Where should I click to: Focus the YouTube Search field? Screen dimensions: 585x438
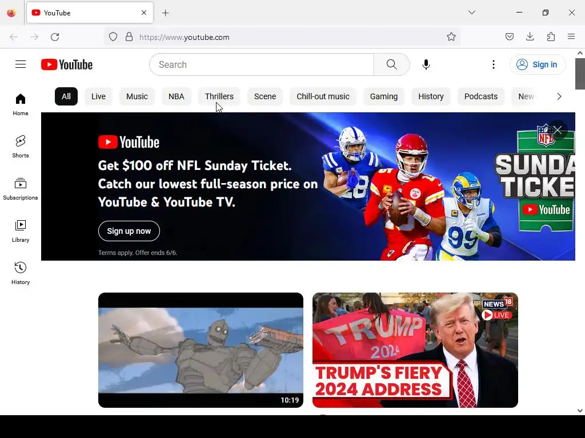click(x=262, y=64)
